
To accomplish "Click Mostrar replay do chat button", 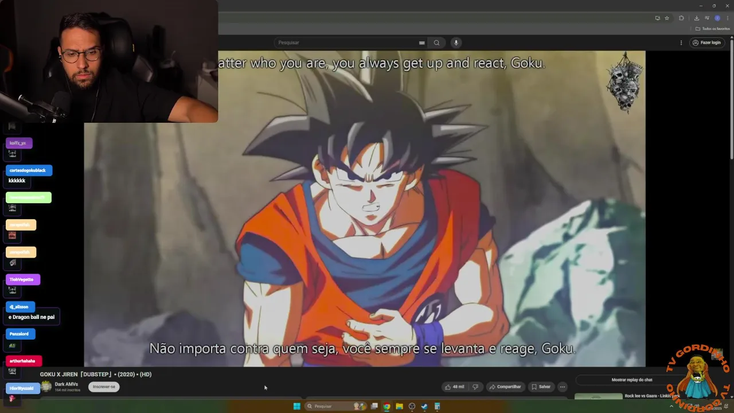I will (x=632, y=380).
